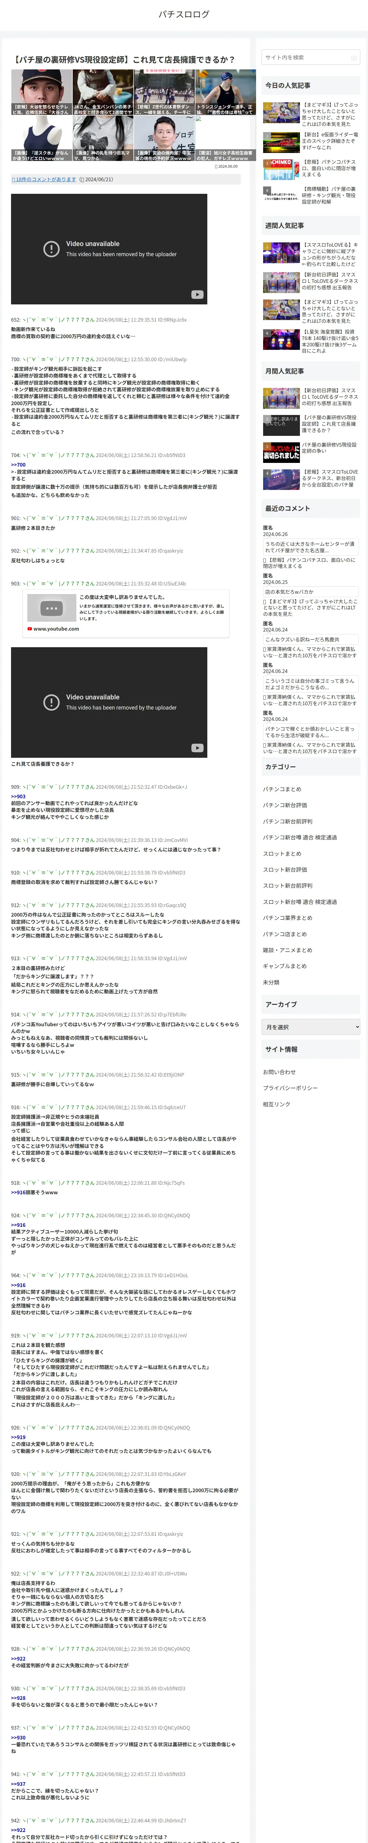368x1843 pixels.
Task: Expand the 月を選択 archive dropdown
Action: (x=311, y=1027)
